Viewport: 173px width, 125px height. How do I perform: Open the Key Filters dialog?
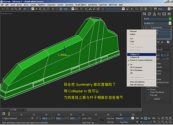click(124, 122)
